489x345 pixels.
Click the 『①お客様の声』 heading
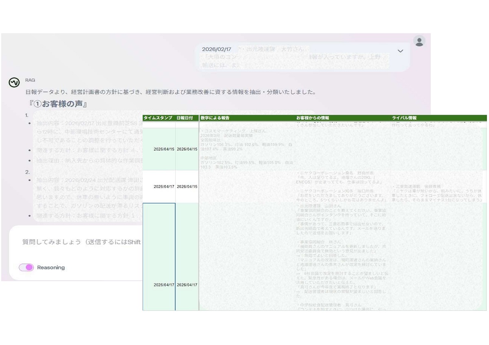[x=57, y=104]
